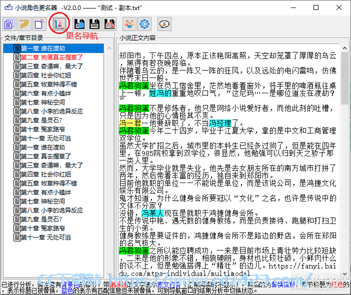Open a file with the folder icon
351x295 pixels.
coord(24,24)
